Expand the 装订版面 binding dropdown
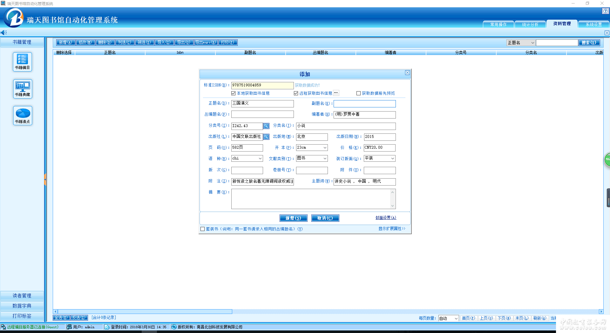Screen dimensions: 610x333 [x=392, y=159]
